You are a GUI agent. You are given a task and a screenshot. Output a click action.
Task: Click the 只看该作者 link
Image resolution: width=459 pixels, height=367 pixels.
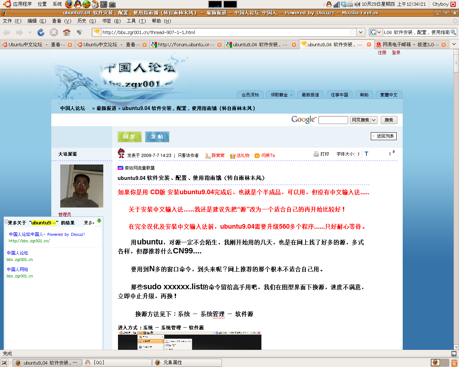click(x=188, y=156)
